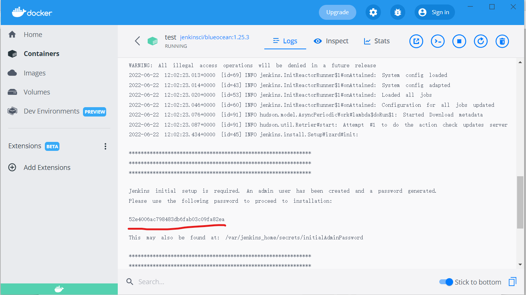
Task: Click the 'Loaded all jobs' log line
Action: pyautogui.click(x=280, y=95)
